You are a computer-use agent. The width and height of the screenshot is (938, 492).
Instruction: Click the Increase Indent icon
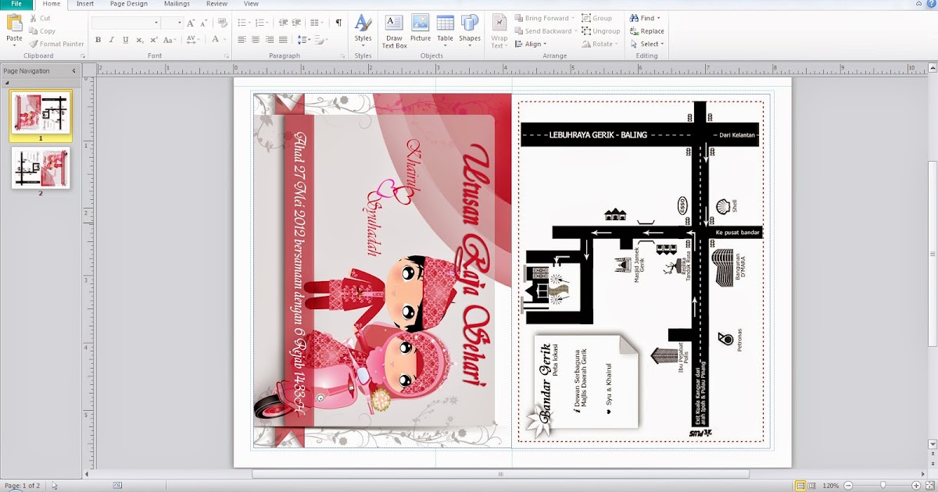tap(298, 23)
